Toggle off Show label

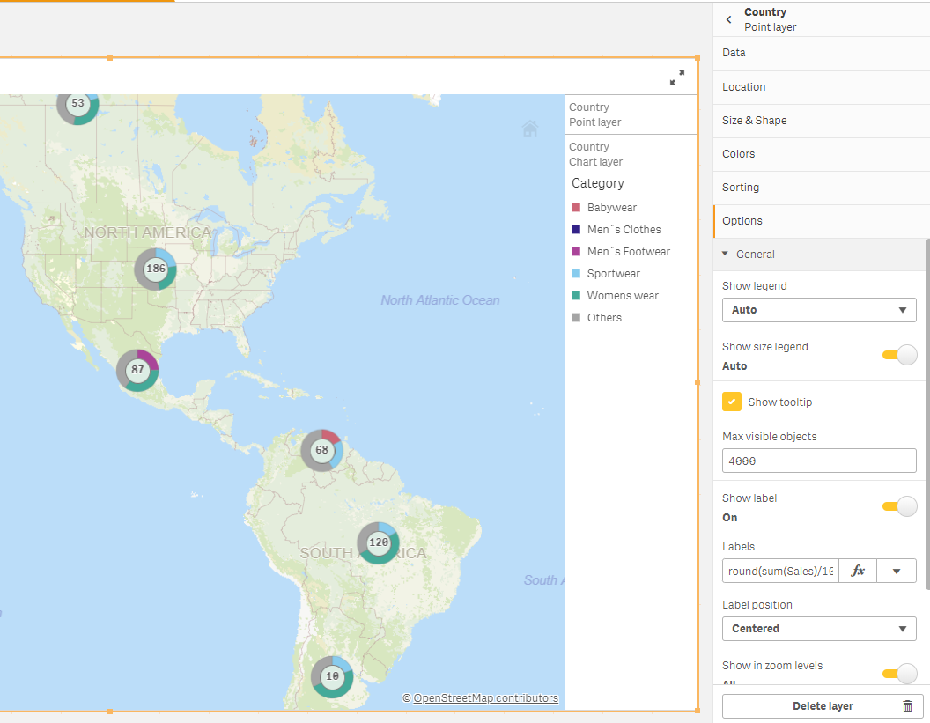[897, 506]
